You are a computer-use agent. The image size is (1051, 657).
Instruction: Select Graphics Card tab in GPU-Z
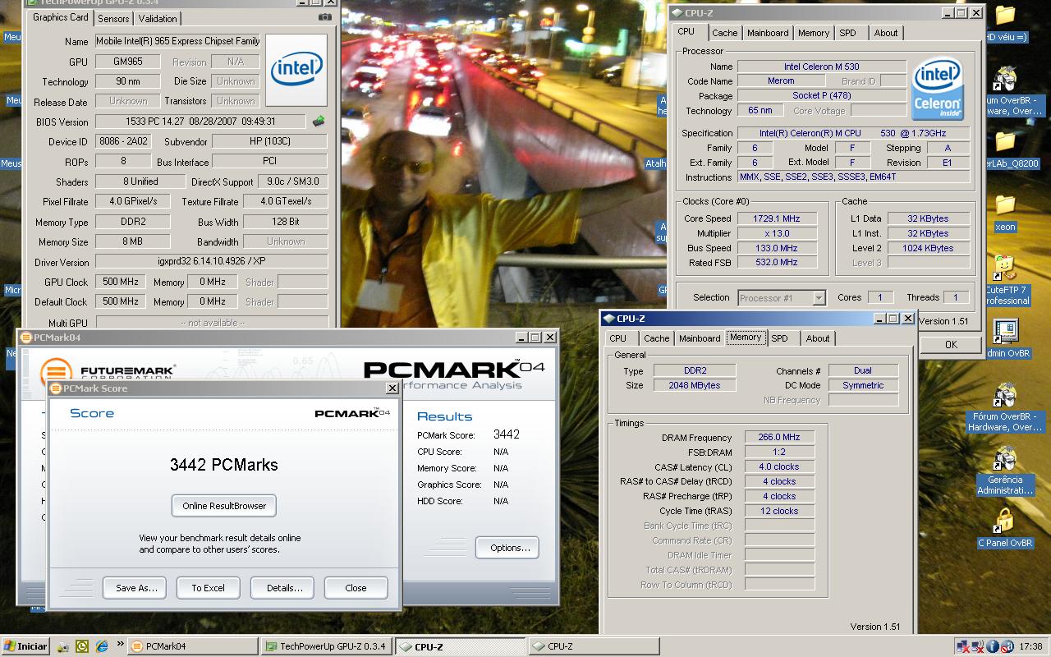tap(61, 17)
